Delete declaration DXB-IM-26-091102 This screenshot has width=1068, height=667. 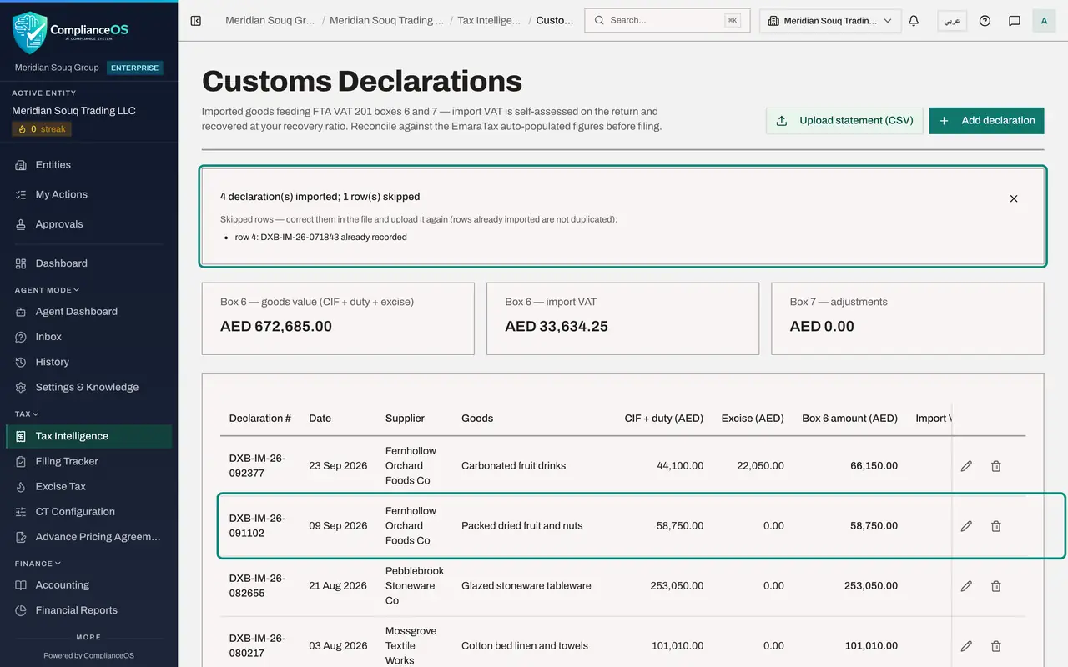995,526
